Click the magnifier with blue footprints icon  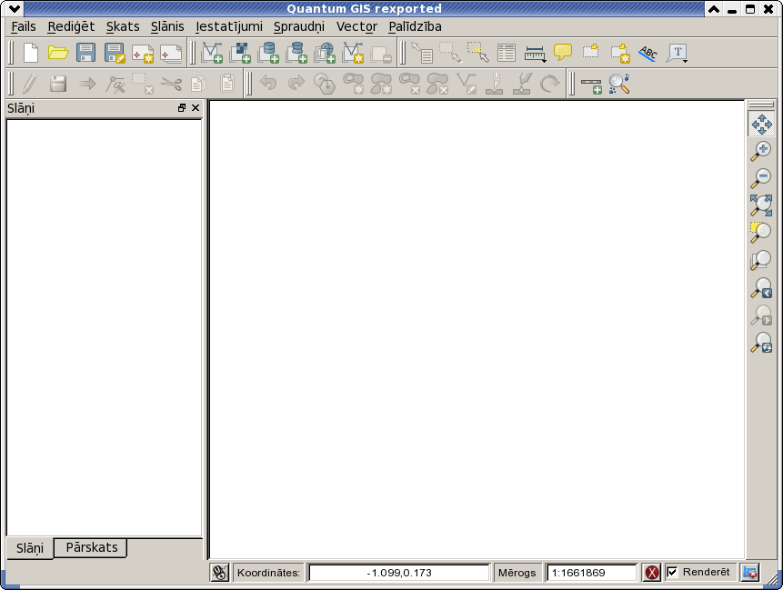(619, 84)
